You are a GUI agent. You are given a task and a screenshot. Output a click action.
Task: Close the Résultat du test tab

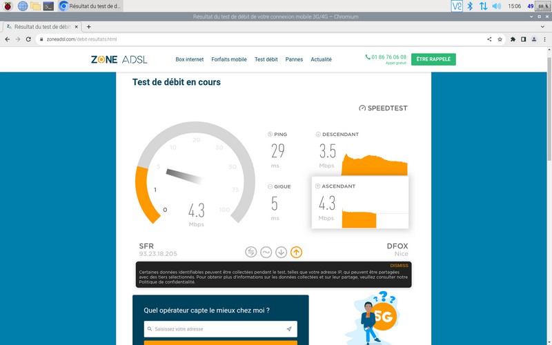[77, 27]
